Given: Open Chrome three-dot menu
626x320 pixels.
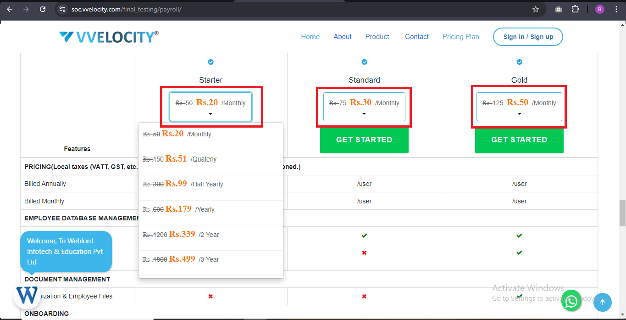Looking at the screenshot, I should [616, 9].
